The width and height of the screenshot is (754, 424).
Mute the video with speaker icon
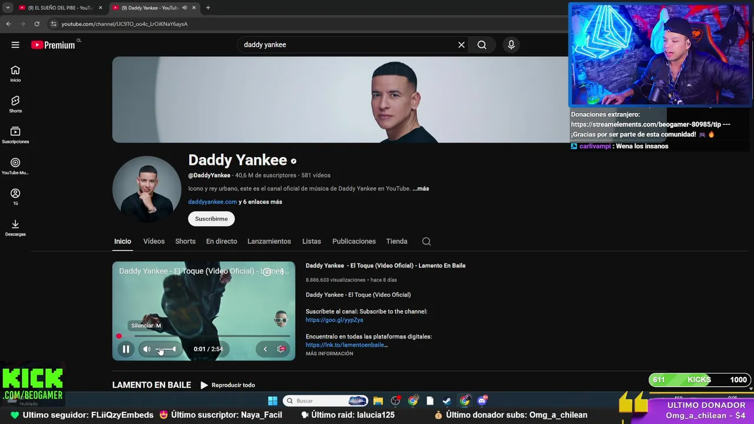click(147, 349)
